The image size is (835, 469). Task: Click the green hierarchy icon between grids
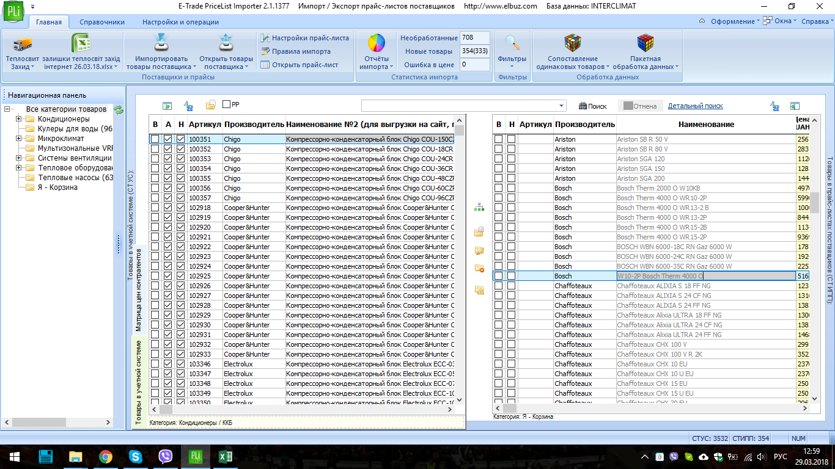479,208
